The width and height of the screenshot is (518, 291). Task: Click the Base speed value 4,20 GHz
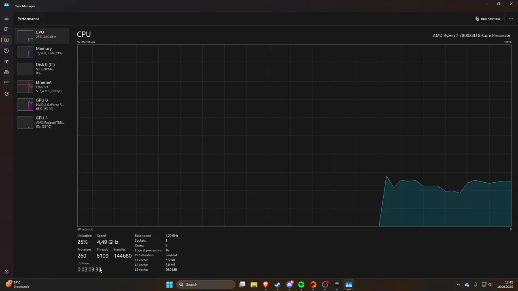click(172, 236)
